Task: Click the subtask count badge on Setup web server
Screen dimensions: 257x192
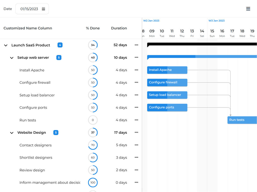Action: [x=58, y=57]
